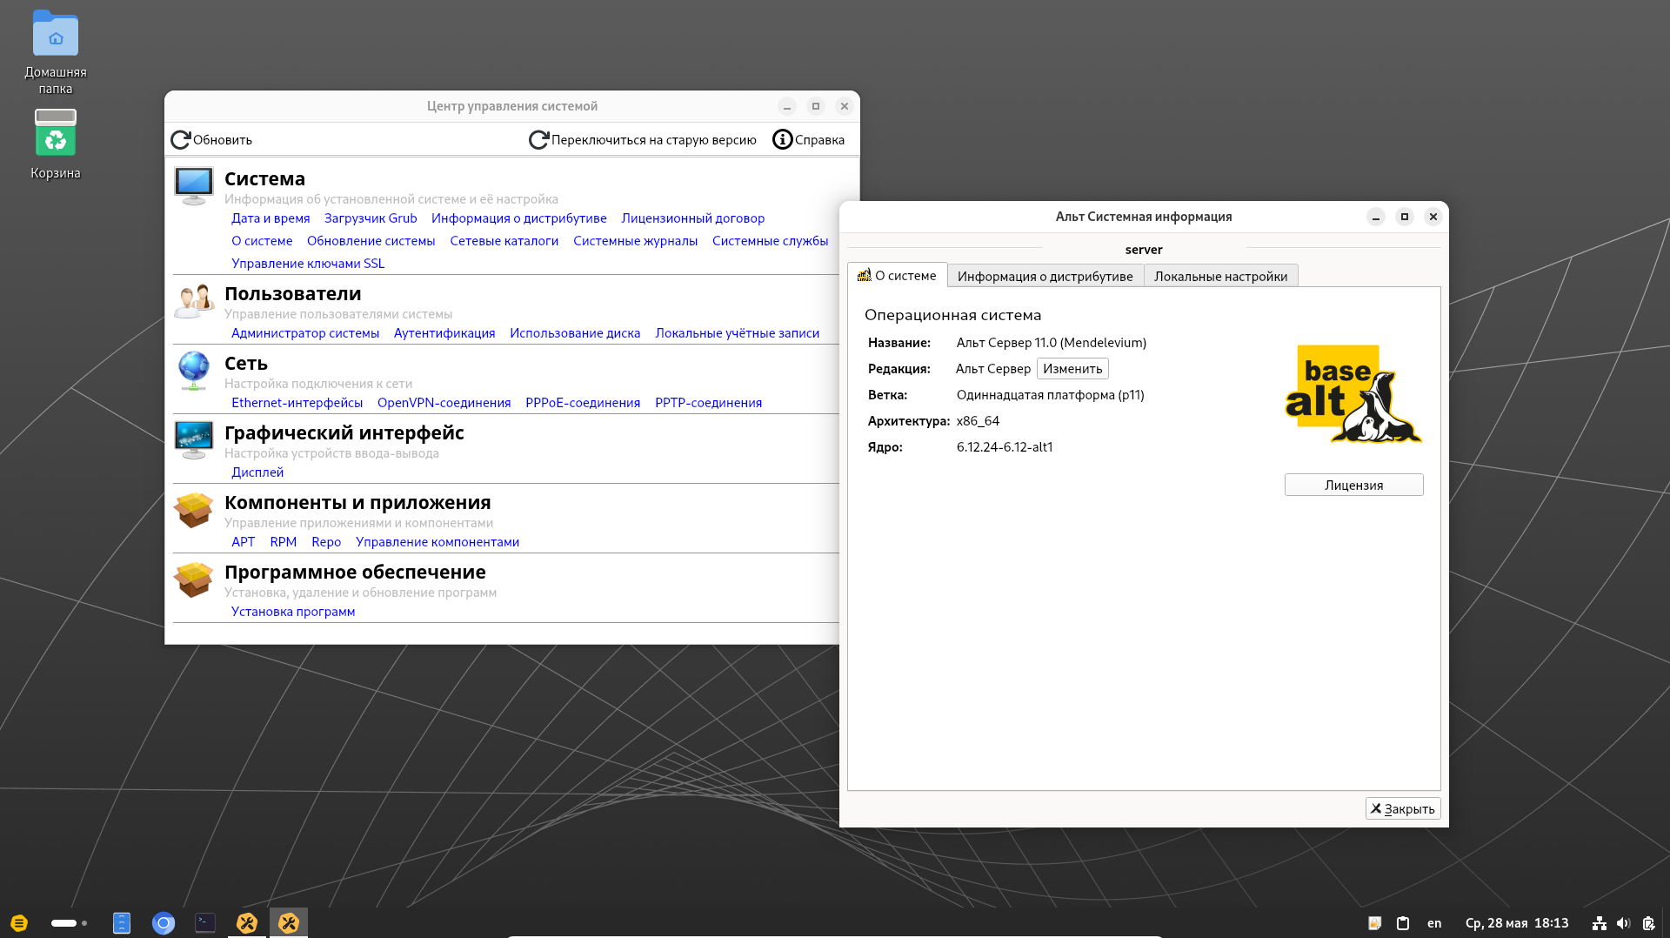Click the Сеть globe icon

(x=193, y=371)
